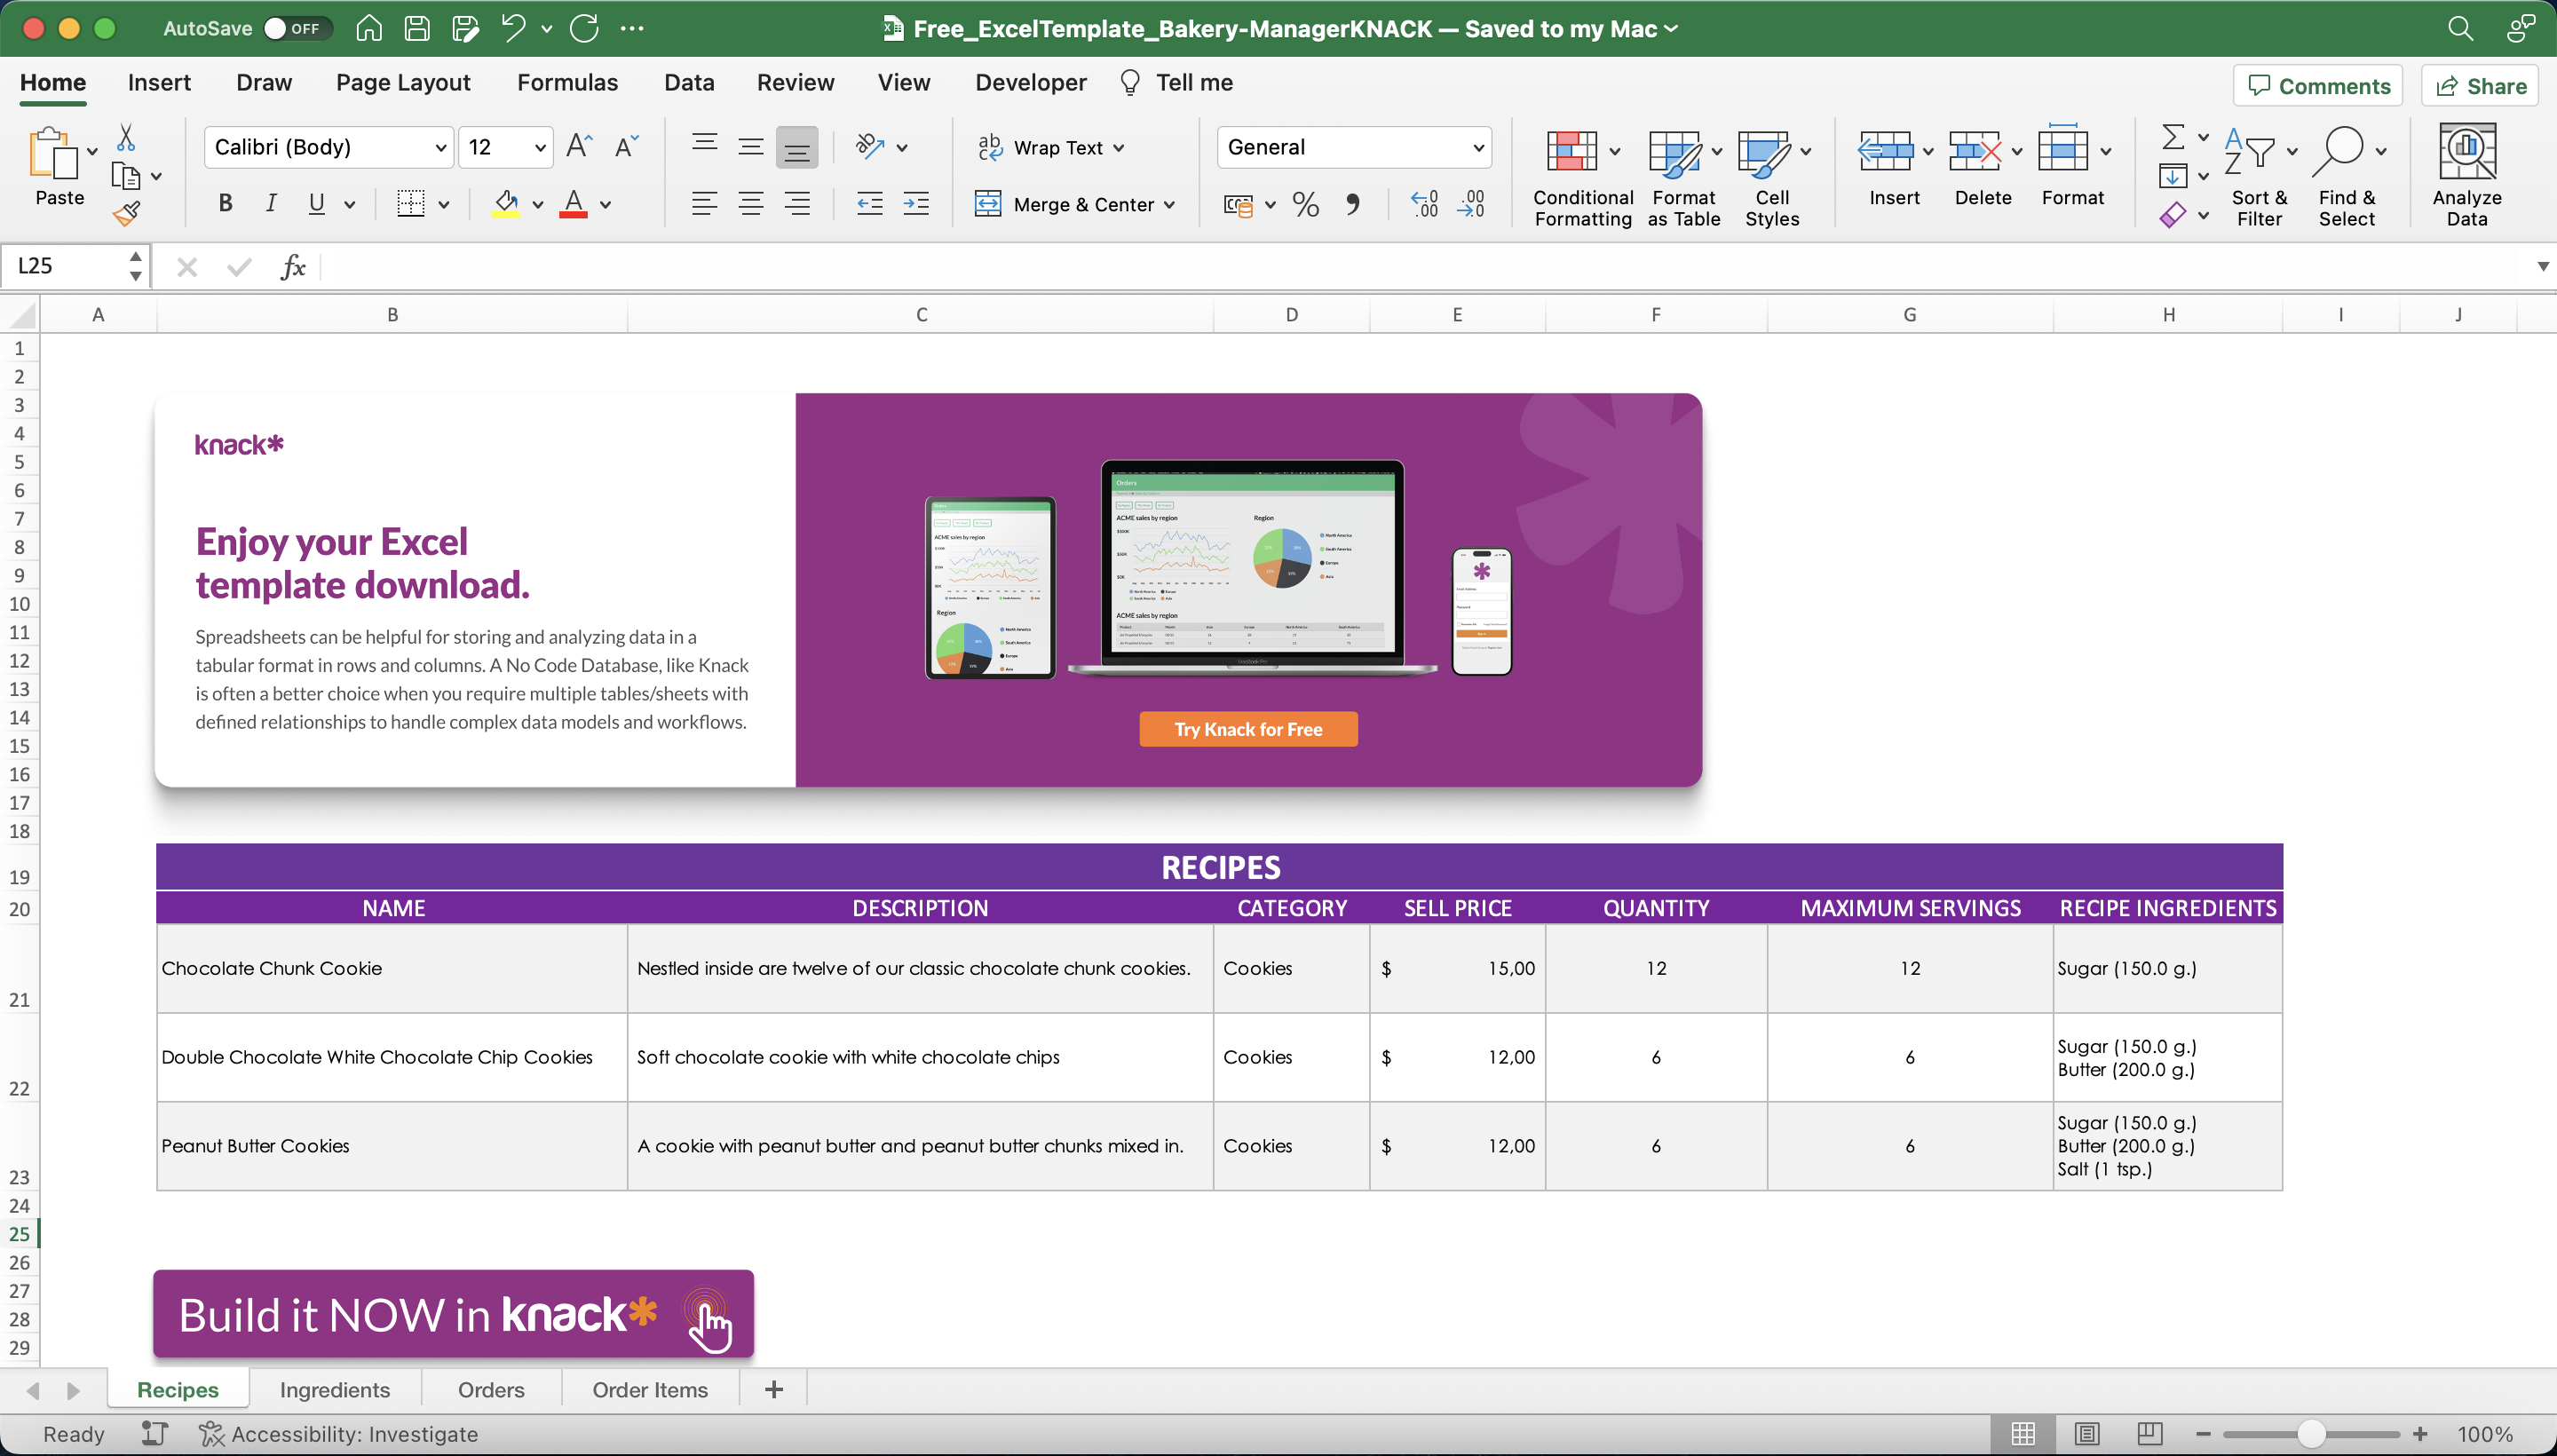2557x1456 pixels.
Task: Open the Ingredients sheet tab
Action: 334,1389
